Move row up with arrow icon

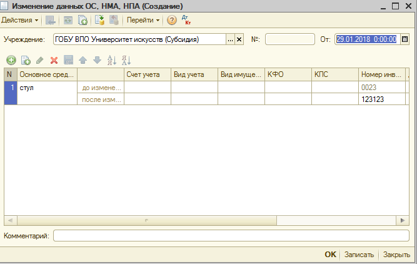[83, 60]
